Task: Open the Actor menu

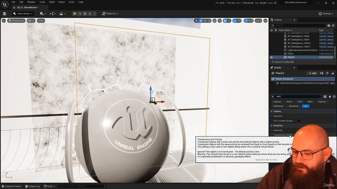Action: 72,2
